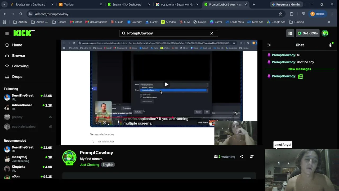Expand the Admin 2.0 bookmarks folder
The image size is (339, 191).
click(x=40, y=22)
